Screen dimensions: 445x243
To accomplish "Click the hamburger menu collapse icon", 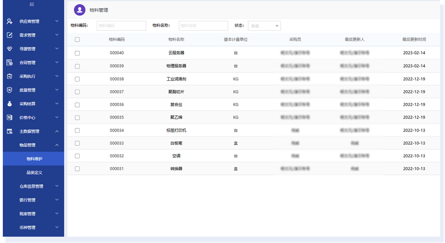I will click(x=32, y=5).
